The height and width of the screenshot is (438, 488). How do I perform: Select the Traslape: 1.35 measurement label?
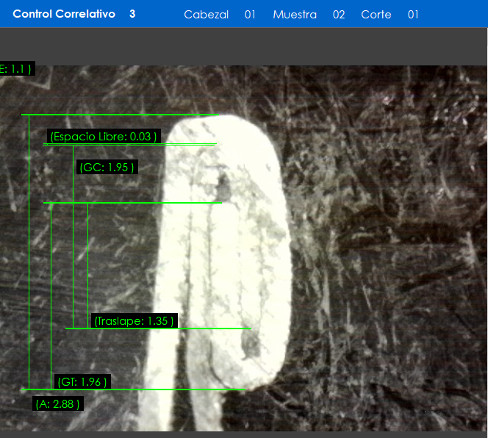pyautogui.click(x=134, y=321)
